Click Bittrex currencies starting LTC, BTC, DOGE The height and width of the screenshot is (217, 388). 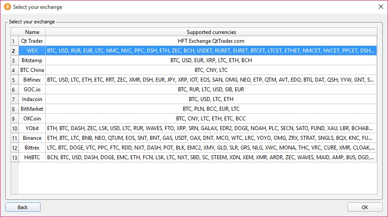coord(211,147)
